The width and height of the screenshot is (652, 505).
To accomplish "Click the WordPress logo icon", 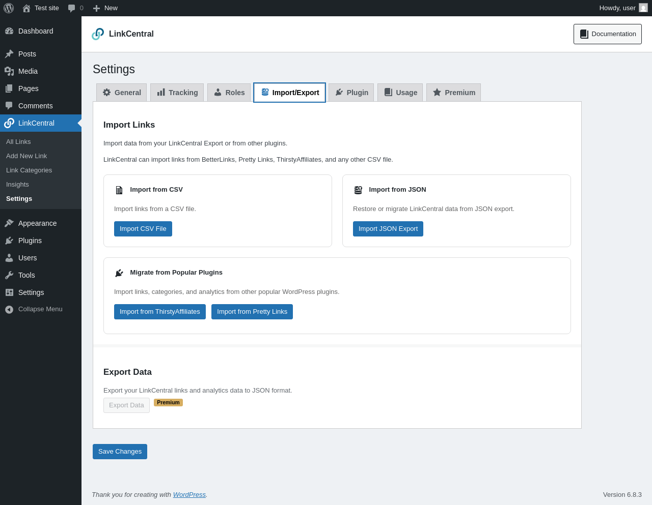I will [9, 8].
